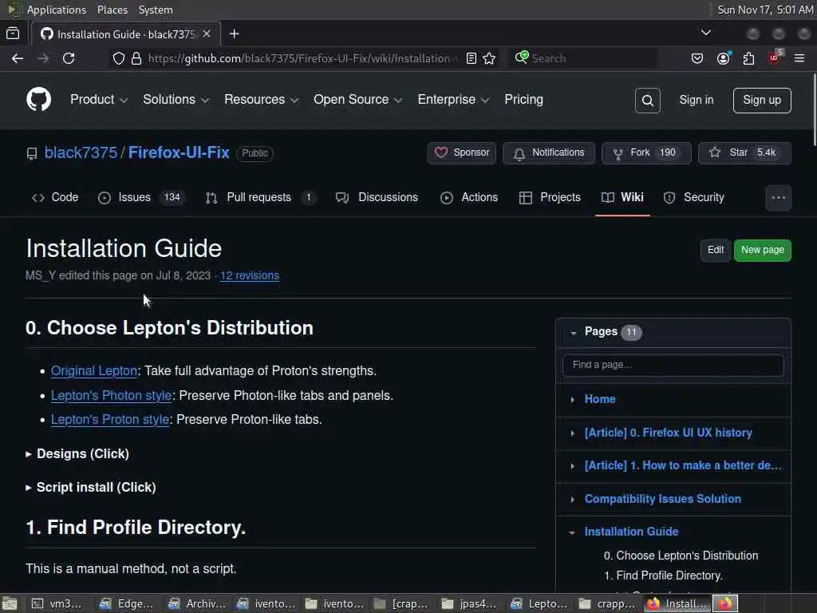Switch to the Issues tab
This screenshot has height=613, width=817.
[140, 198]
